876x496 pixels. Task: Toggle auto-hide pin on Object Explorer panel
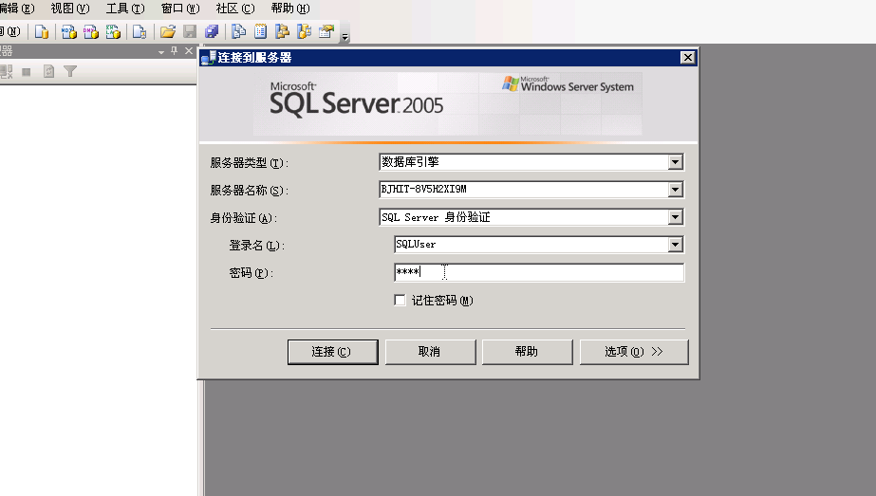(175, 51)
